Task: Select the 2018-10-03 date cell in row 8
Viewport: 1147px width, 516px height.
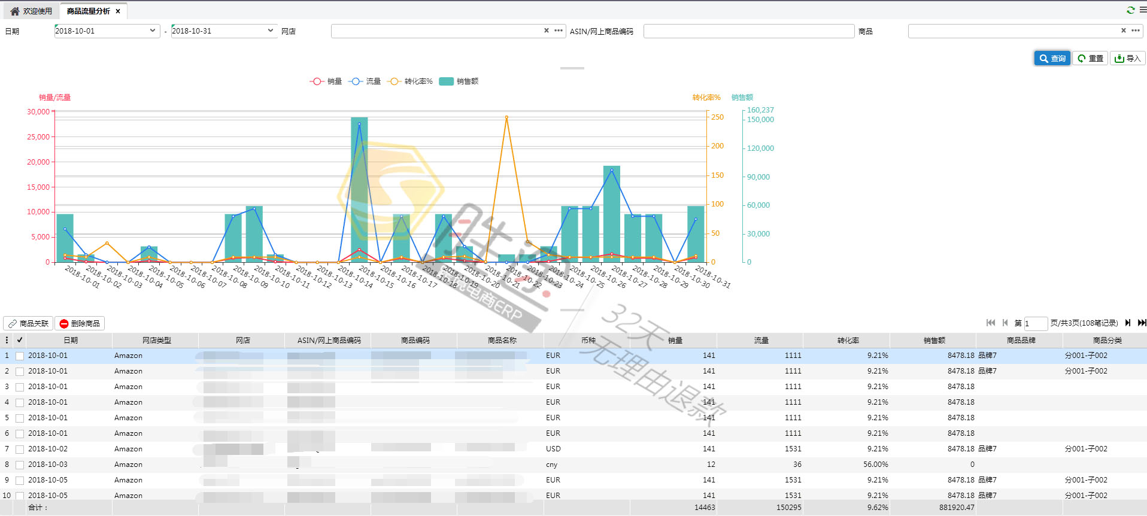Action: pyautogui.click(x=69, y=465)
